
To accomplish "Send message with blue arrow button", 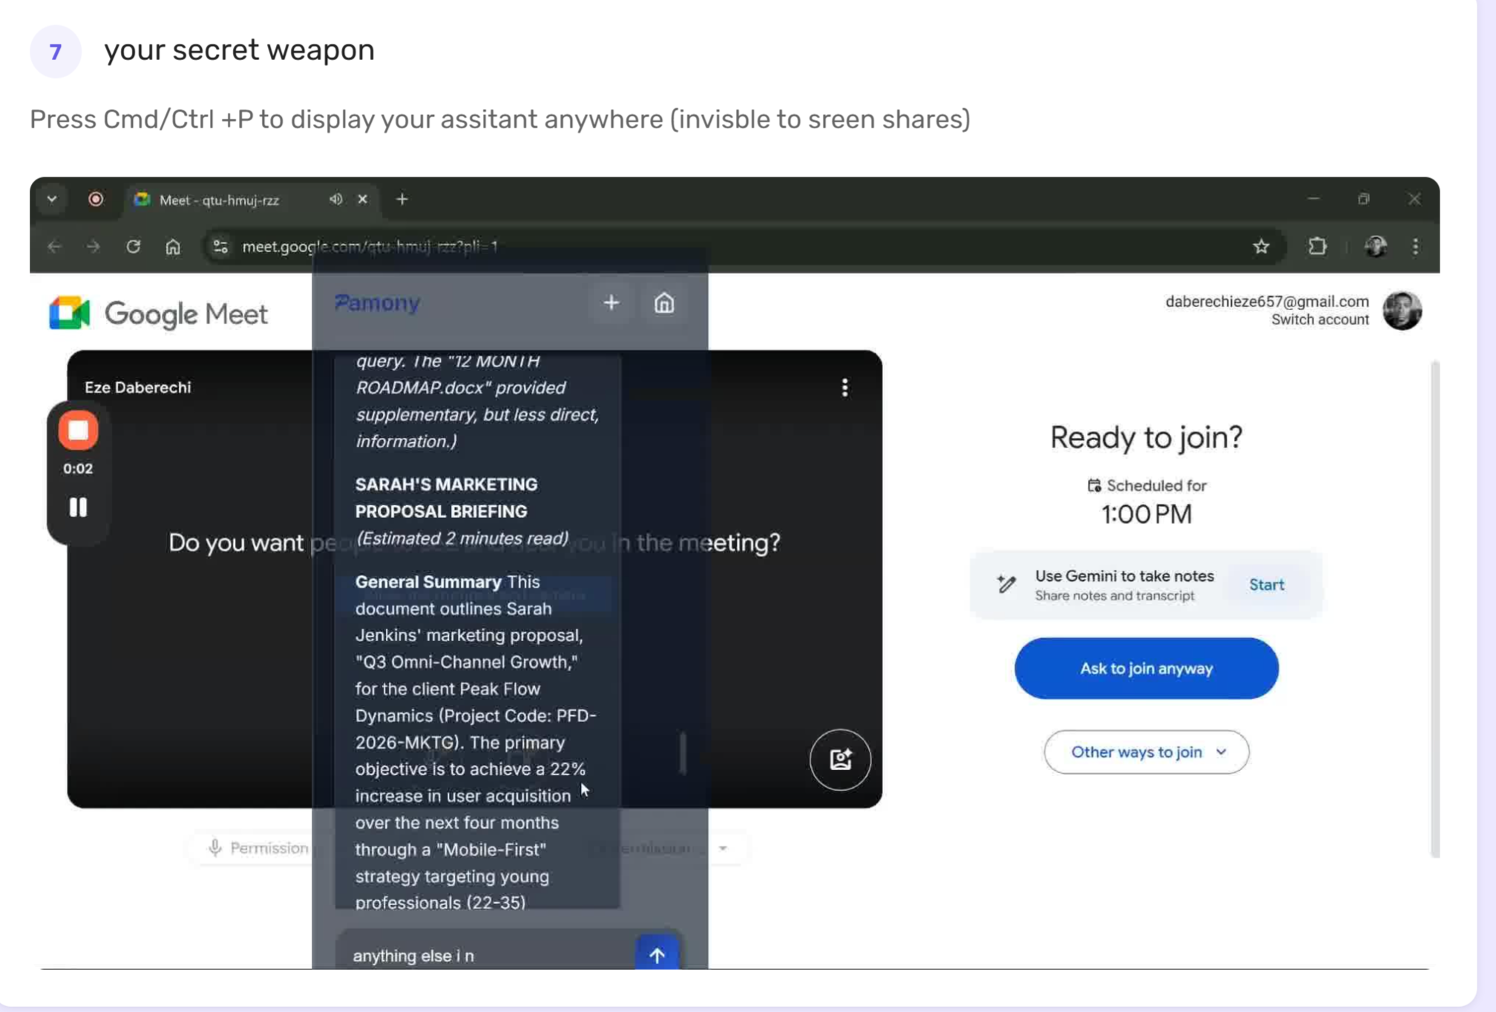I will tap(657, 954).
